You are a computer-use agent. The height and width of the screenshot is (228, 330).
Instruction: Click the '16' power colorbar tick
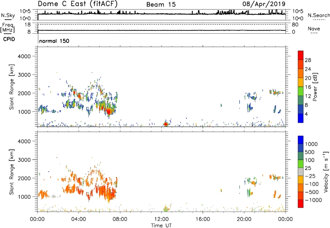click(x=308, y=87)
